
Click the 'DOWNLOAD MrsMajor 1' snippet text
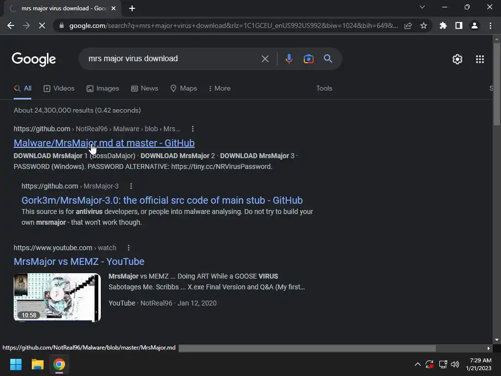pyautogui.click(x=50, y=156)
